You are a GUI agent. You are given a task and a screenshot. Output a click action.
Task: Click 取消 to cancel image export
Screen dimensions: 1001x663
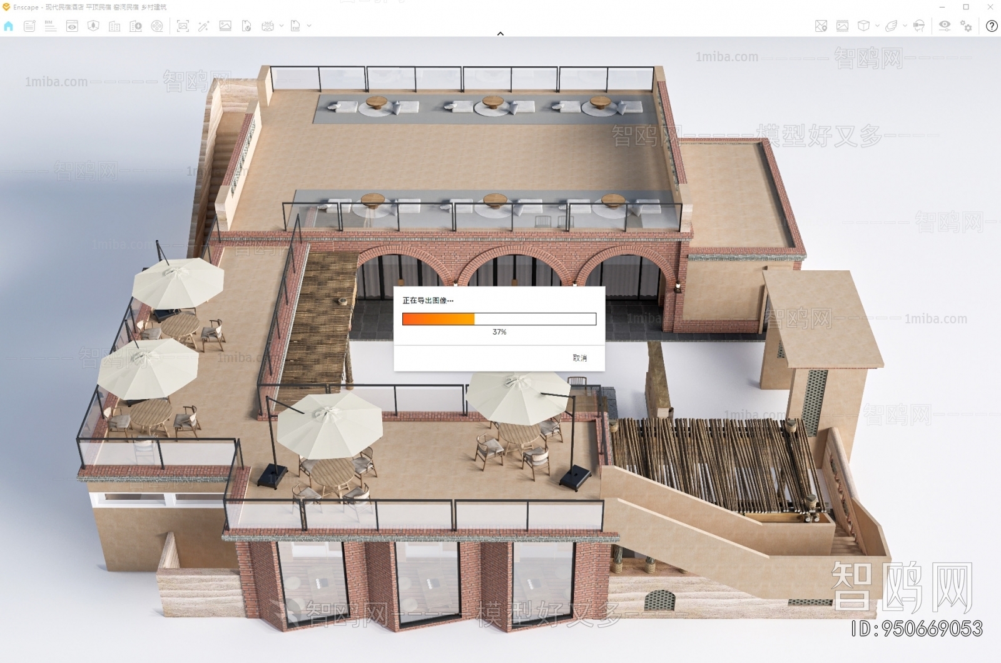[579, 358]
